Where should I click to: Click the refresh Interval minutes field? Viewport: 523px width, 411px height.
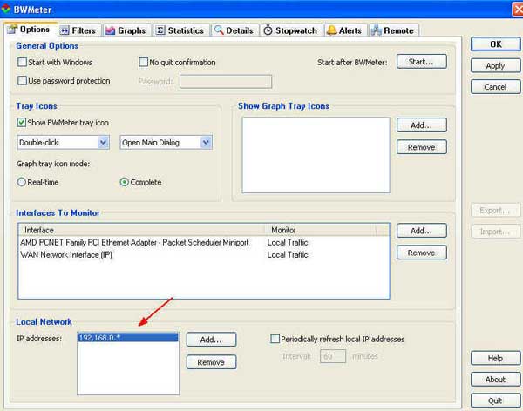[x=333, y=356]
